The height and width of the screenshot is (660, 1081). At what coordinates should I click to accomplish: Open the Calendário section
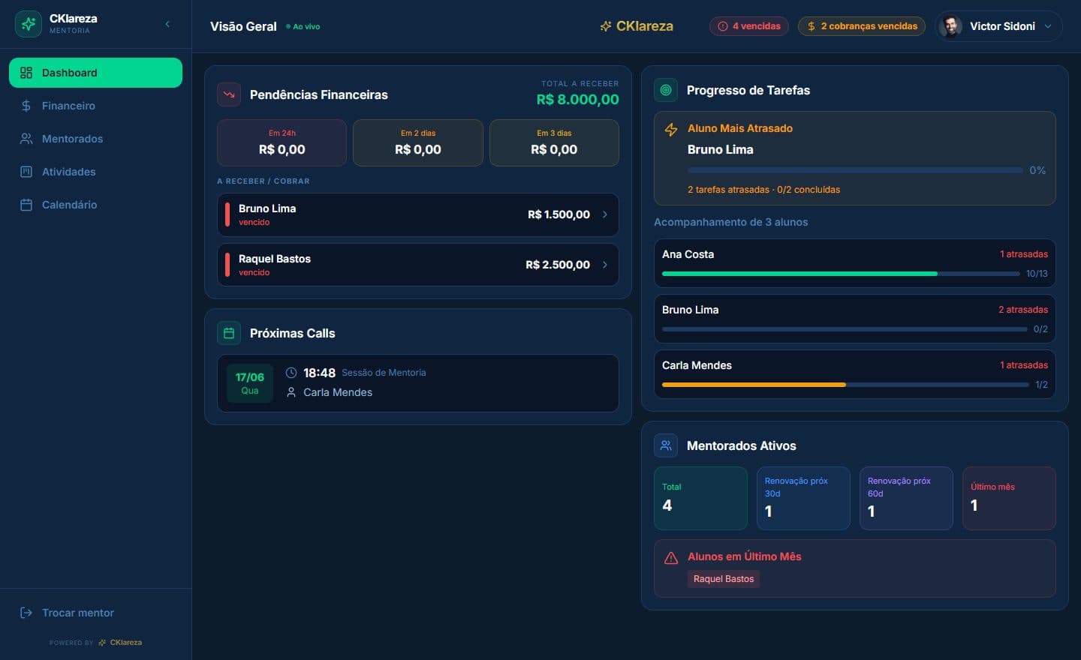click(95, 205)
